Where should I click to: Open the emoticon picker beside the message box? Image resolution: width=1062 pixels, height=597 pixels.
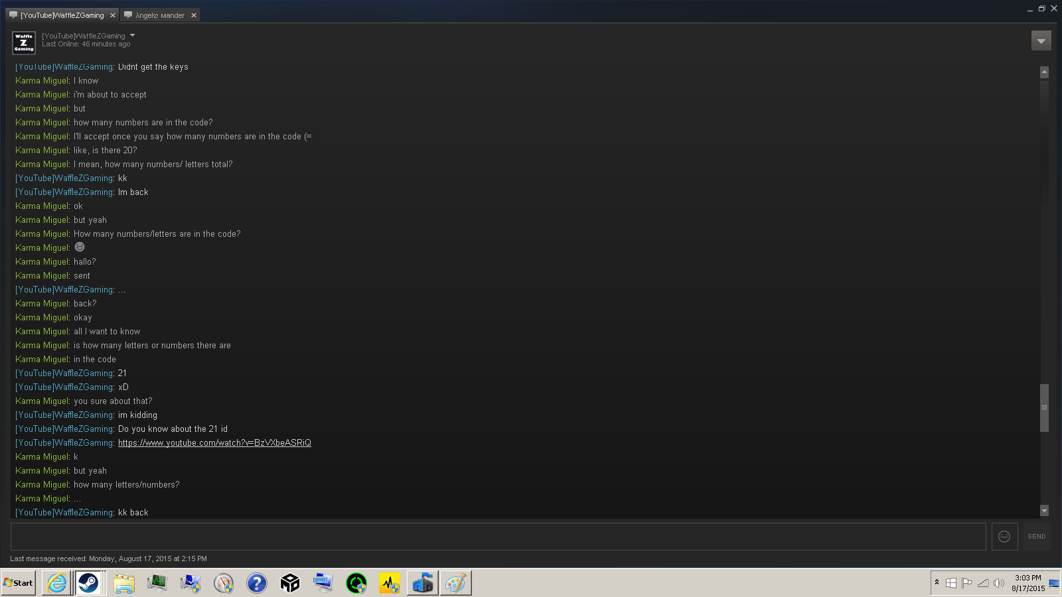coord(1004,537)
